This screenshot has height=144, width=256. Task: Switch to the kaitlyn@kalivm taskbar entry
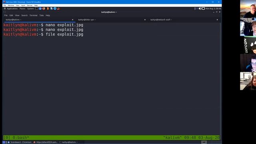tap(68, 142)
